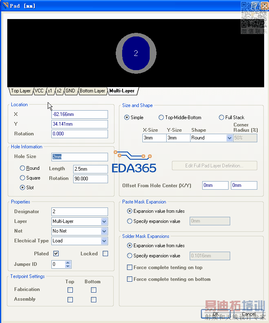The width and height of the screenshot is (269, 323).
Task: Click the slot Length field
Action: click(91, 169)
